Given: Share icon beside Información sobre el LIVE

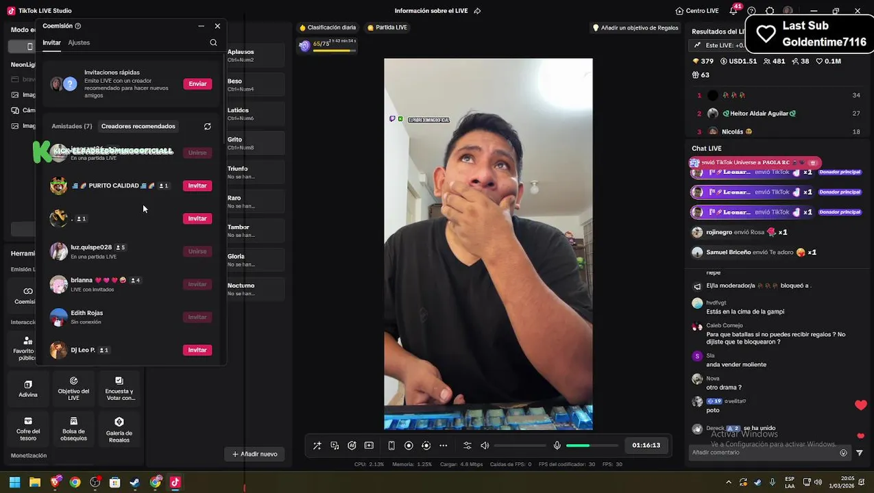Looking at the screenshot, I should click(x=477, y=11).
